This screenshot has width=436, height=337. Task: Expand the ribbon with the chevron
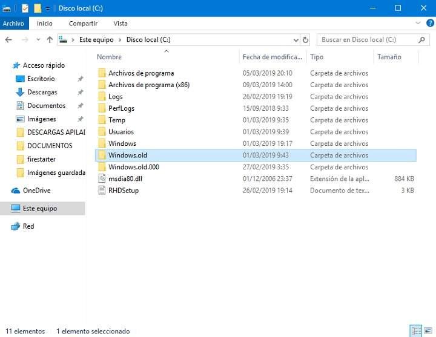click(418, 23)
